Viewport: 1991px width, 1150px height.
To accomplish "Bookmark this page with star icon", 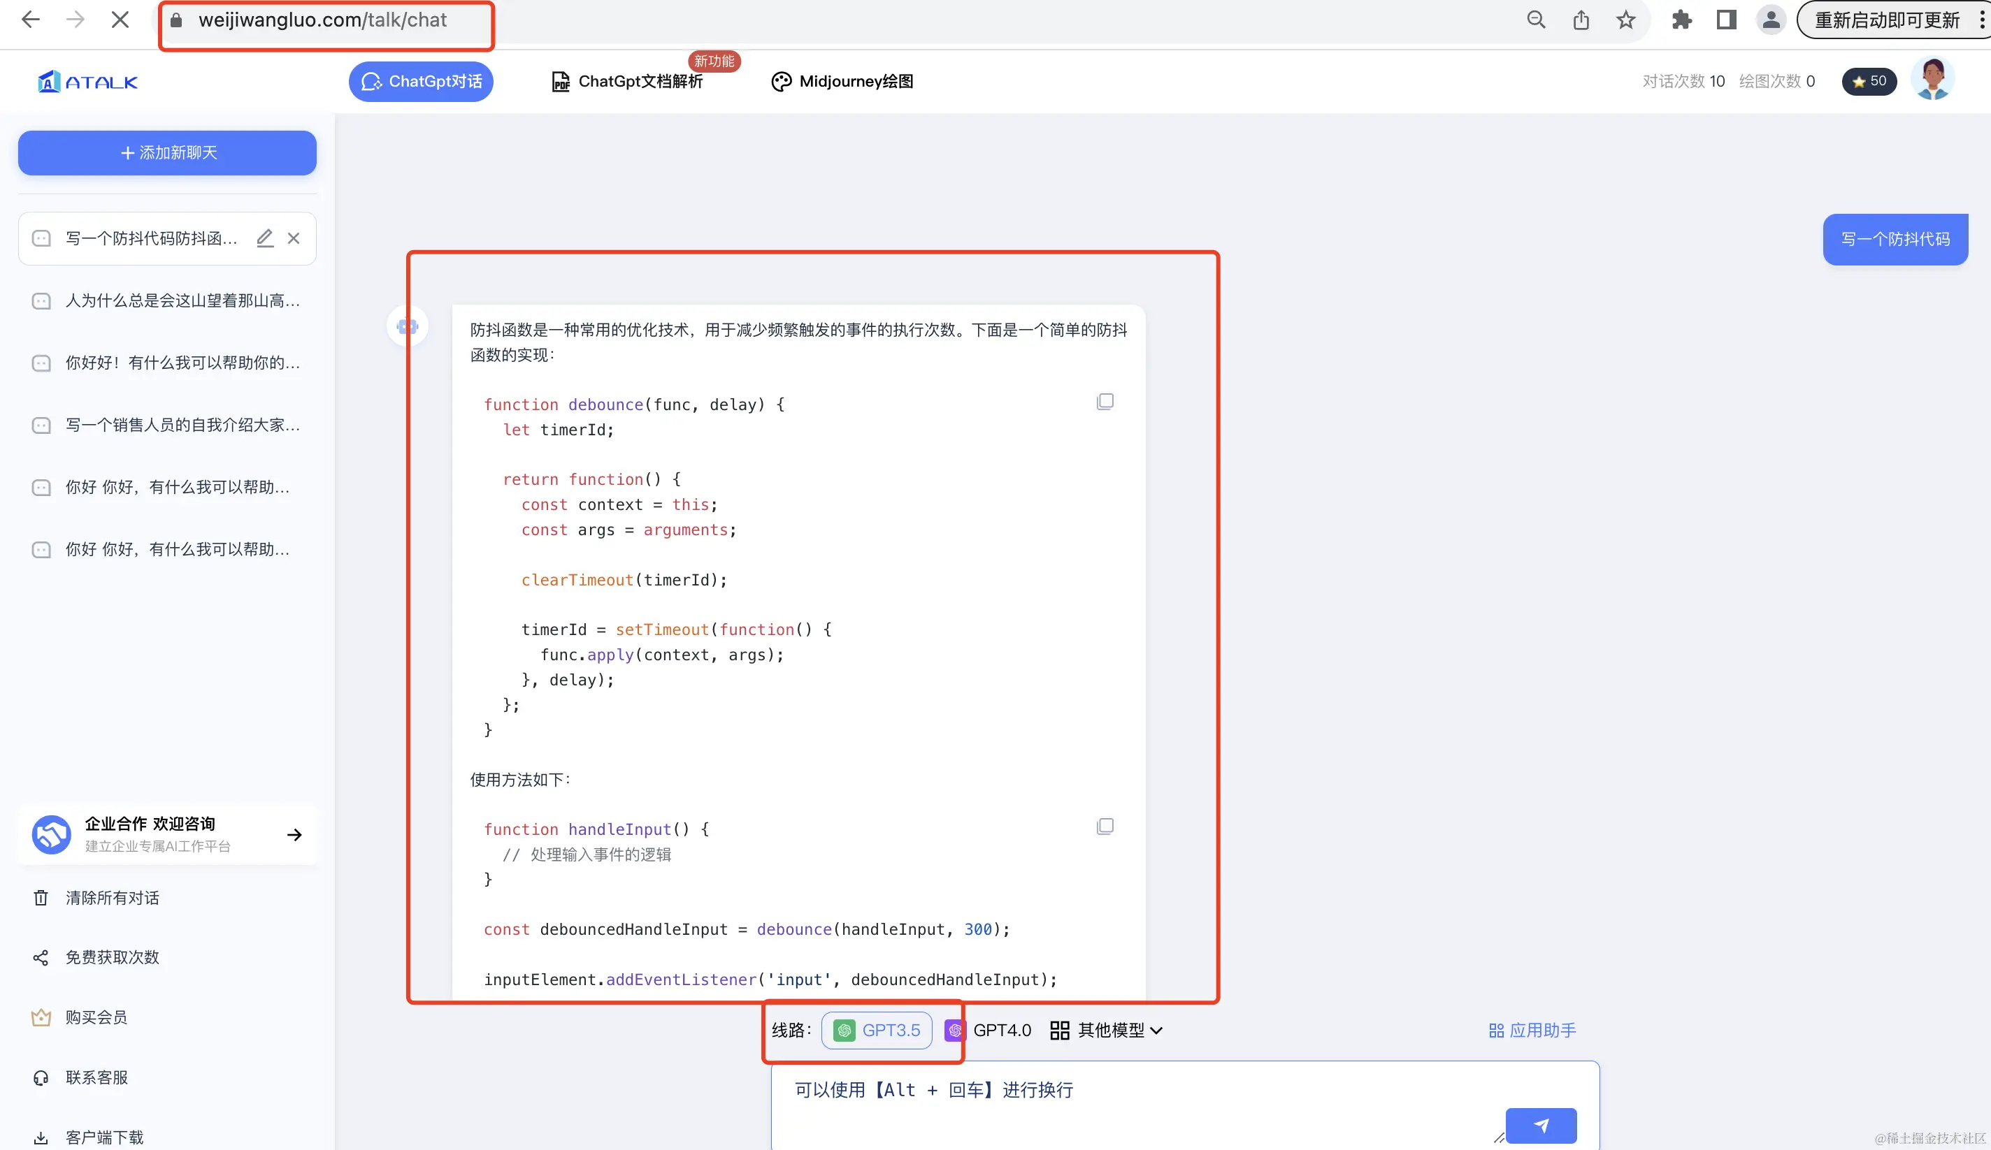I will [x=1625, y=20].
